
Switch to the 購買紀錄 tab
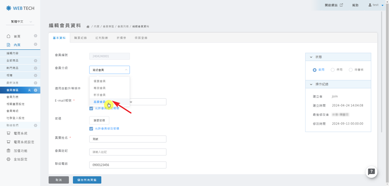[80, 38]
